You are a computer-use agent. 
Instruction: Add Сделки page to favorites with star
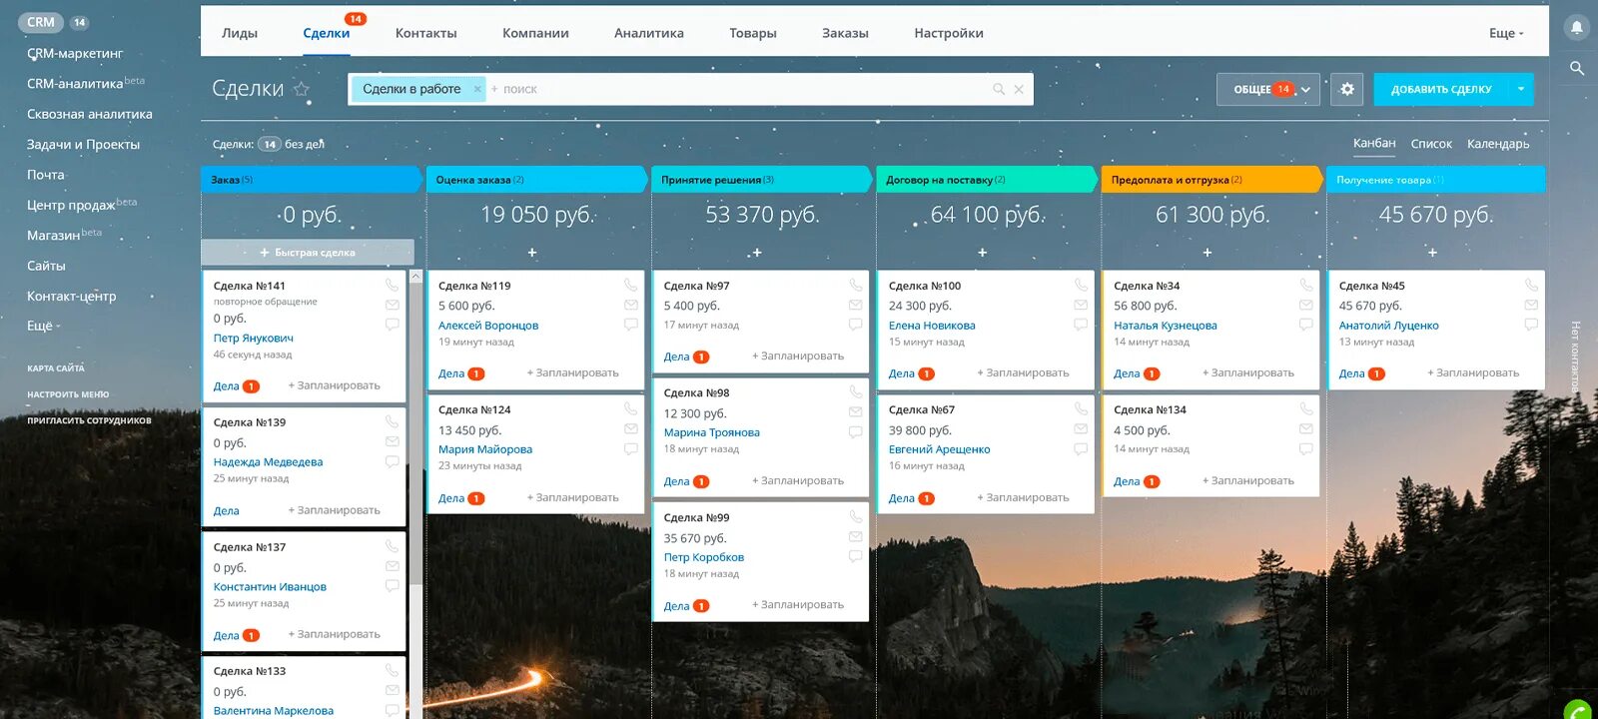(x=302, y=89)
